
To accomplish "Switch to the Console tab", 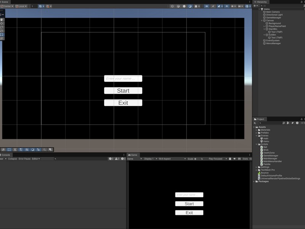I will pyautogui.click(x=5, y=155).
